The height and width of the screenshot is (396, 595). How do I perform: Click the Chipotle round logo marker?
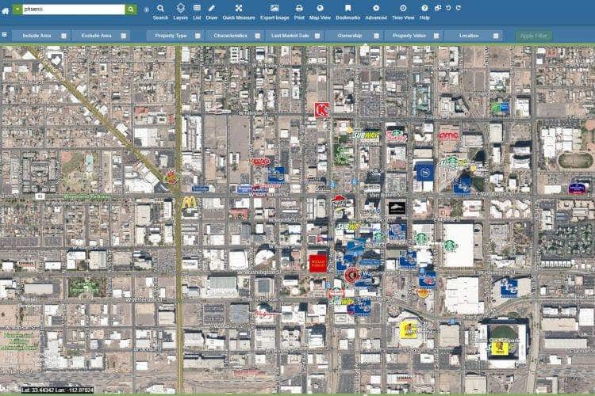pos(351,275)
